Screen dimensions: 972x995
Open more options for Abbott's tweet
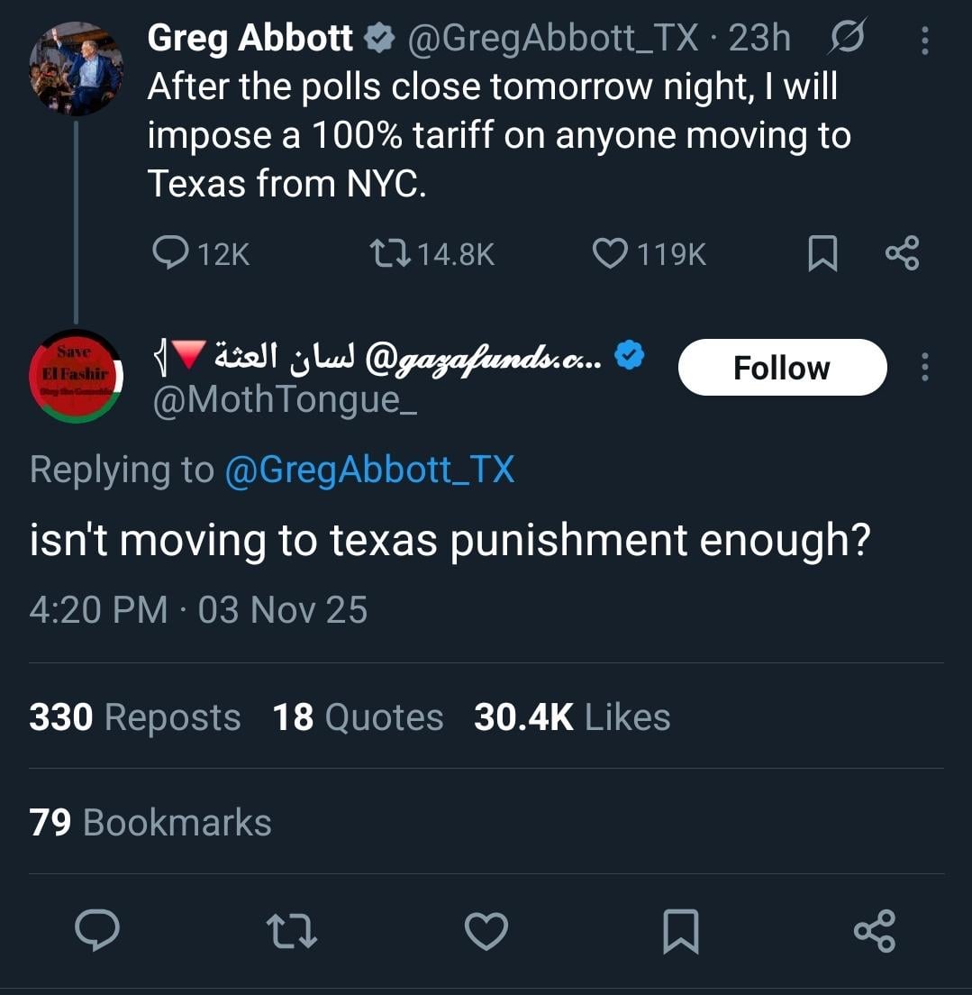pos(924,39)
